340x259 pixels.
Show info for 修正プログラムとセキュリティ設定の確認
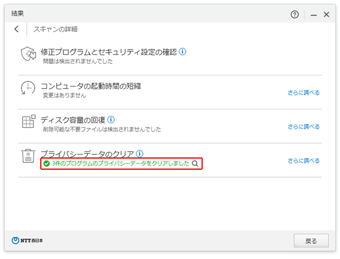182,51
